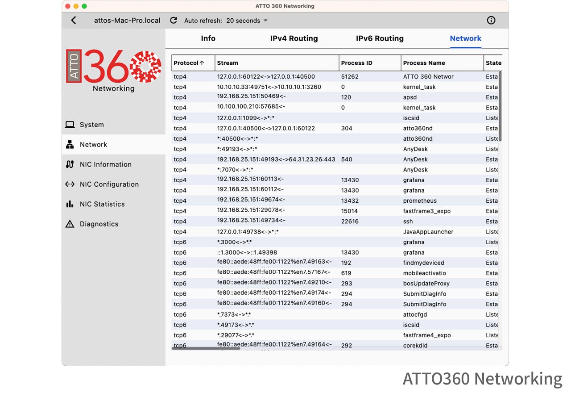Select the Network tab
Image resolution: width=571 pixels, height=393 pixels.
click(x=466, y=38)
